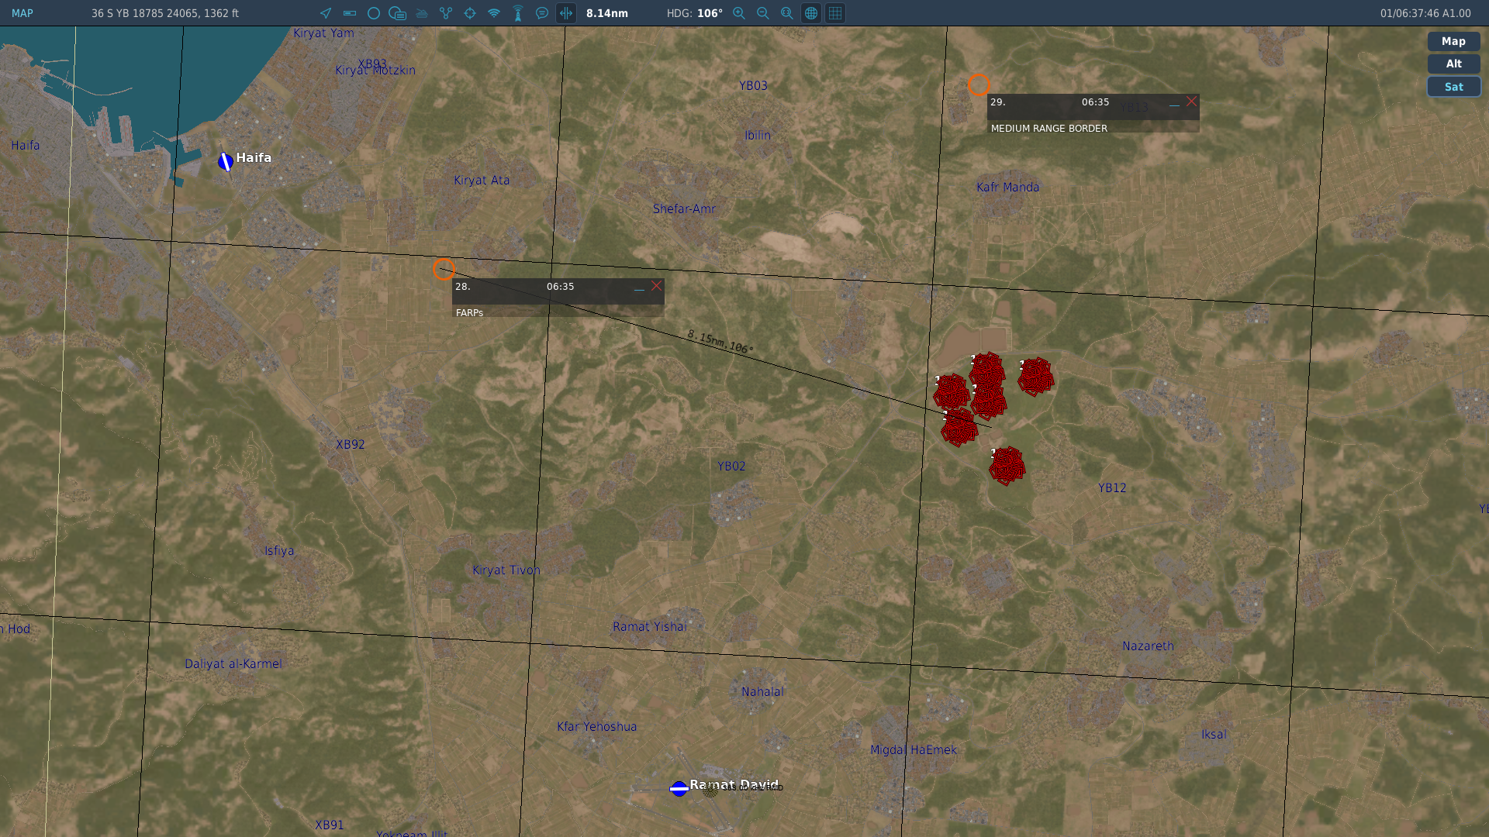Image resolution: width=1489 pixels, height=837 pixels.
Task: Click the XB91 grid label
Action: coord(330,825)
